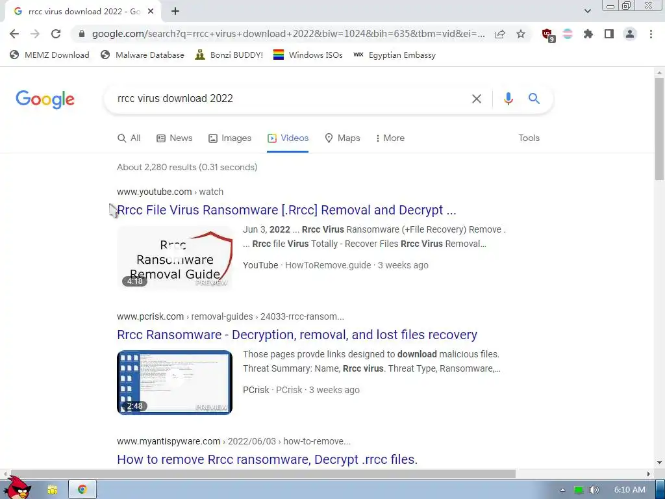
Task: Bookmark this page with star icon
Action: pyautogui.click(x=521, y=34)
